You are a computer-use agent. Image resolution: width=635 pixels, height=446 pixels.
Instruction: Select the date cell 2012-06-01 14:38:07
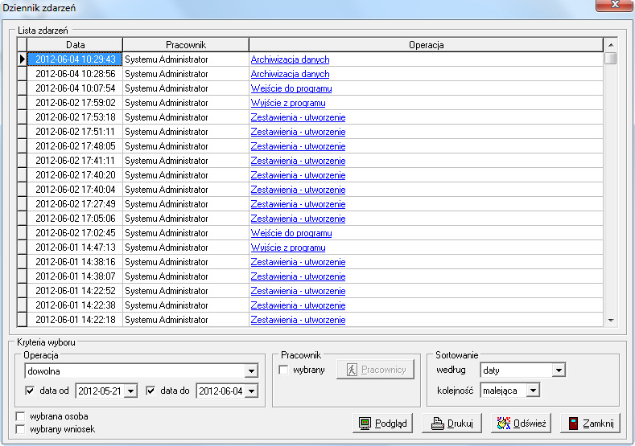(75, 276)
